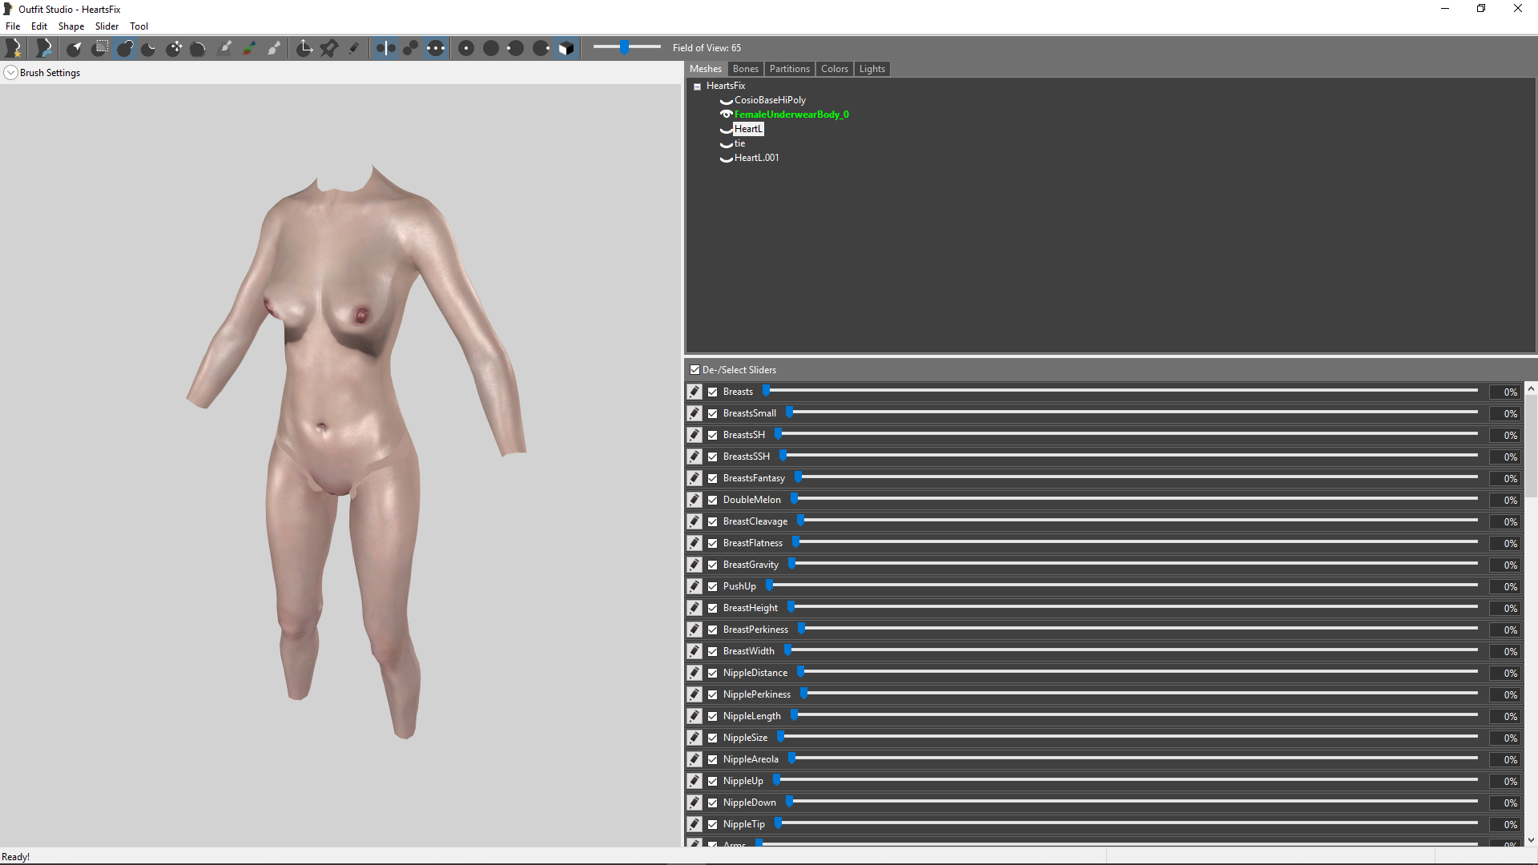Viewport: 1538px width, 865px height.
Task: Select the Meshes tab
Action: 706,69
